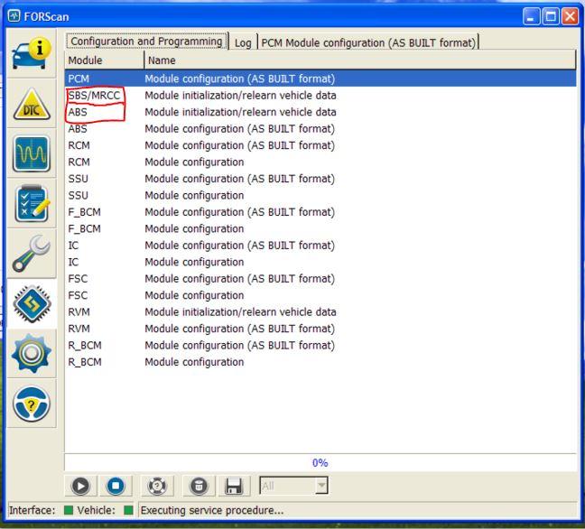Click the Executing service procedure status text
585x529 pixels.
point(212,510)
